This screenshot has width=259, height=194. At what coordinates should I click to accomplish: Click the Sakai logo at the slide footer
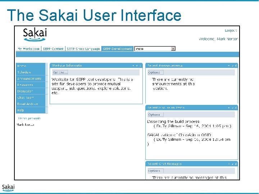click(x=8, y=188)
